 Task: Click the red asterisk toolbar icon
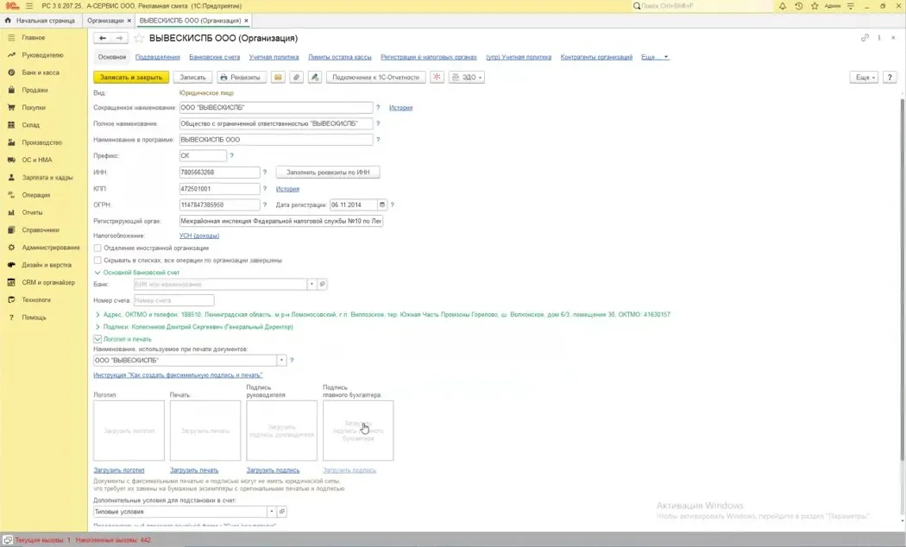(437, 78)
